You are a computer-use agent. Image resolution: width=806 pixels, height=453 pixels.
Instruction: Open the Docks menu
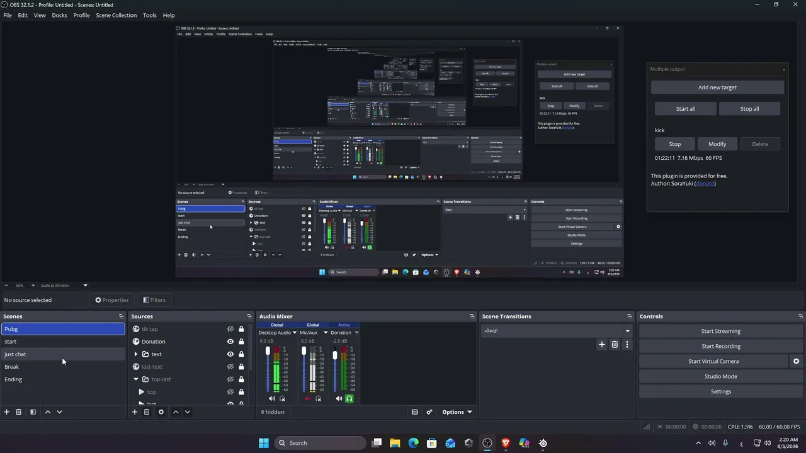coord(59,15)
